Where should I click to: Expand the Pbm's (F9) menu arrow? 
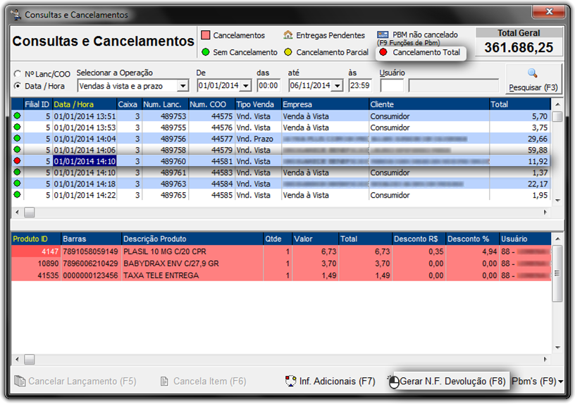click(x=561, y=381)
